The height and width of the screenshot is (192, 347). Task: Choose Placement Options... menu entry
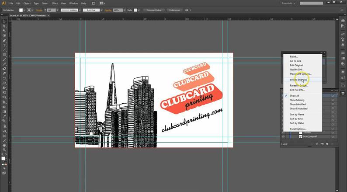[x=301, y=74]
